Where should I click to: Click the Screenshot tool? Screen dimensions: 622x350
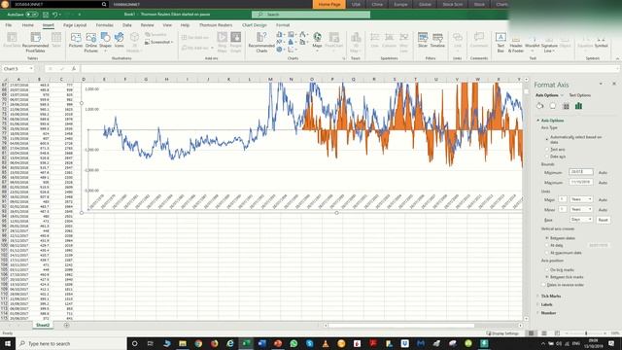point(159,42)
